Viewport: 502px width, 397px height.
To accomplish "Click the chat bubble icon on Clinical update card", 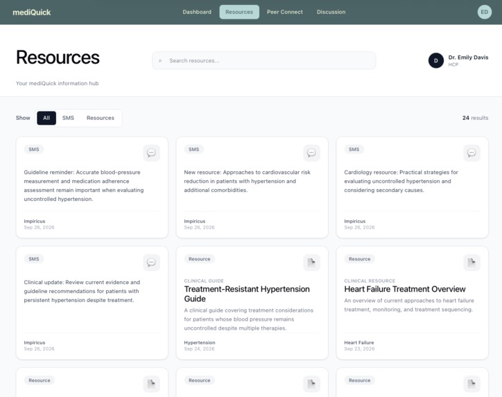I will click(151, 263).
